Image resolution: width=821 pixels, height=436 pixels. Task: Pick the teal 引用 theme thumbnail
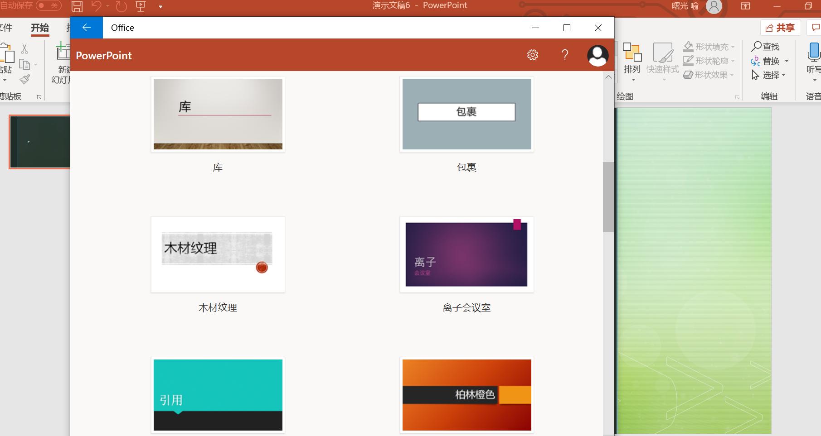coord(218,395)
